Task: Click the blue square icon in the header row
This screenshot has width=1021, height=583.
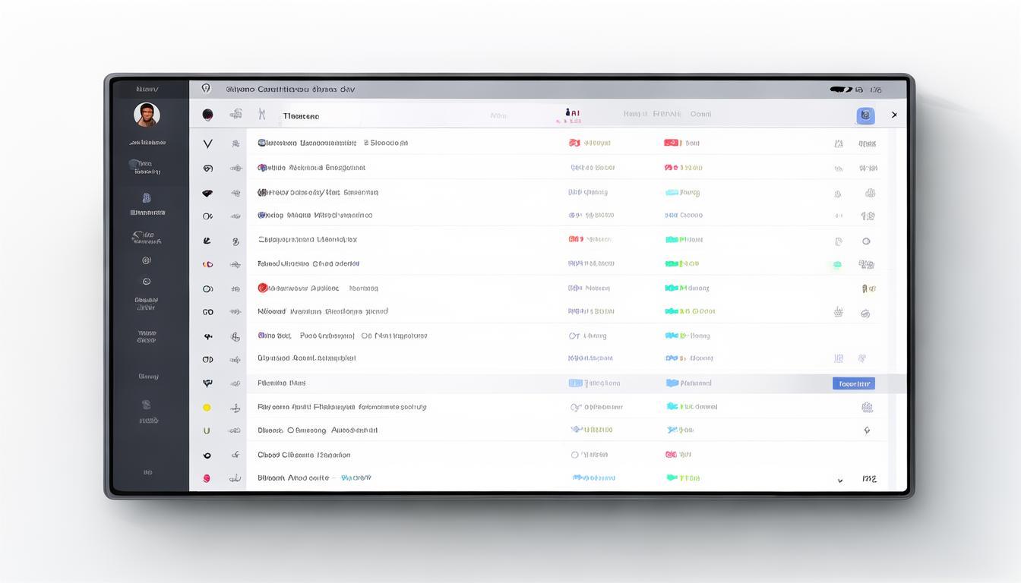Action: coord(865,115)
